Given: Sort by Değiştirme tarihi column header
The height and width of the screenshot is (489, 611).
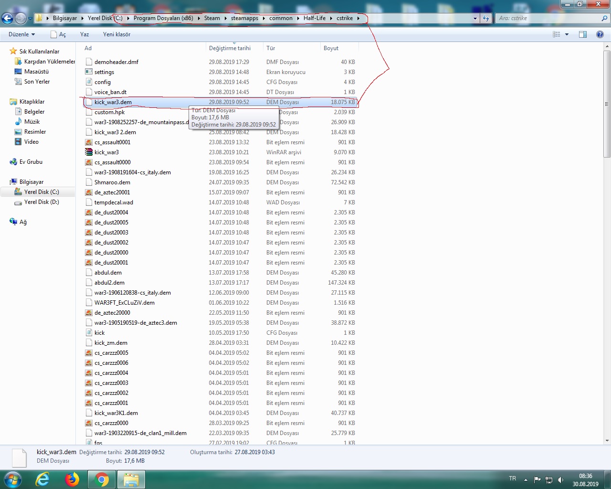Looking at the screenshot, I should (234, 48).
